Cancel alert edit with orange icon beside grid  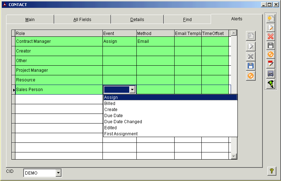(251, 75)
